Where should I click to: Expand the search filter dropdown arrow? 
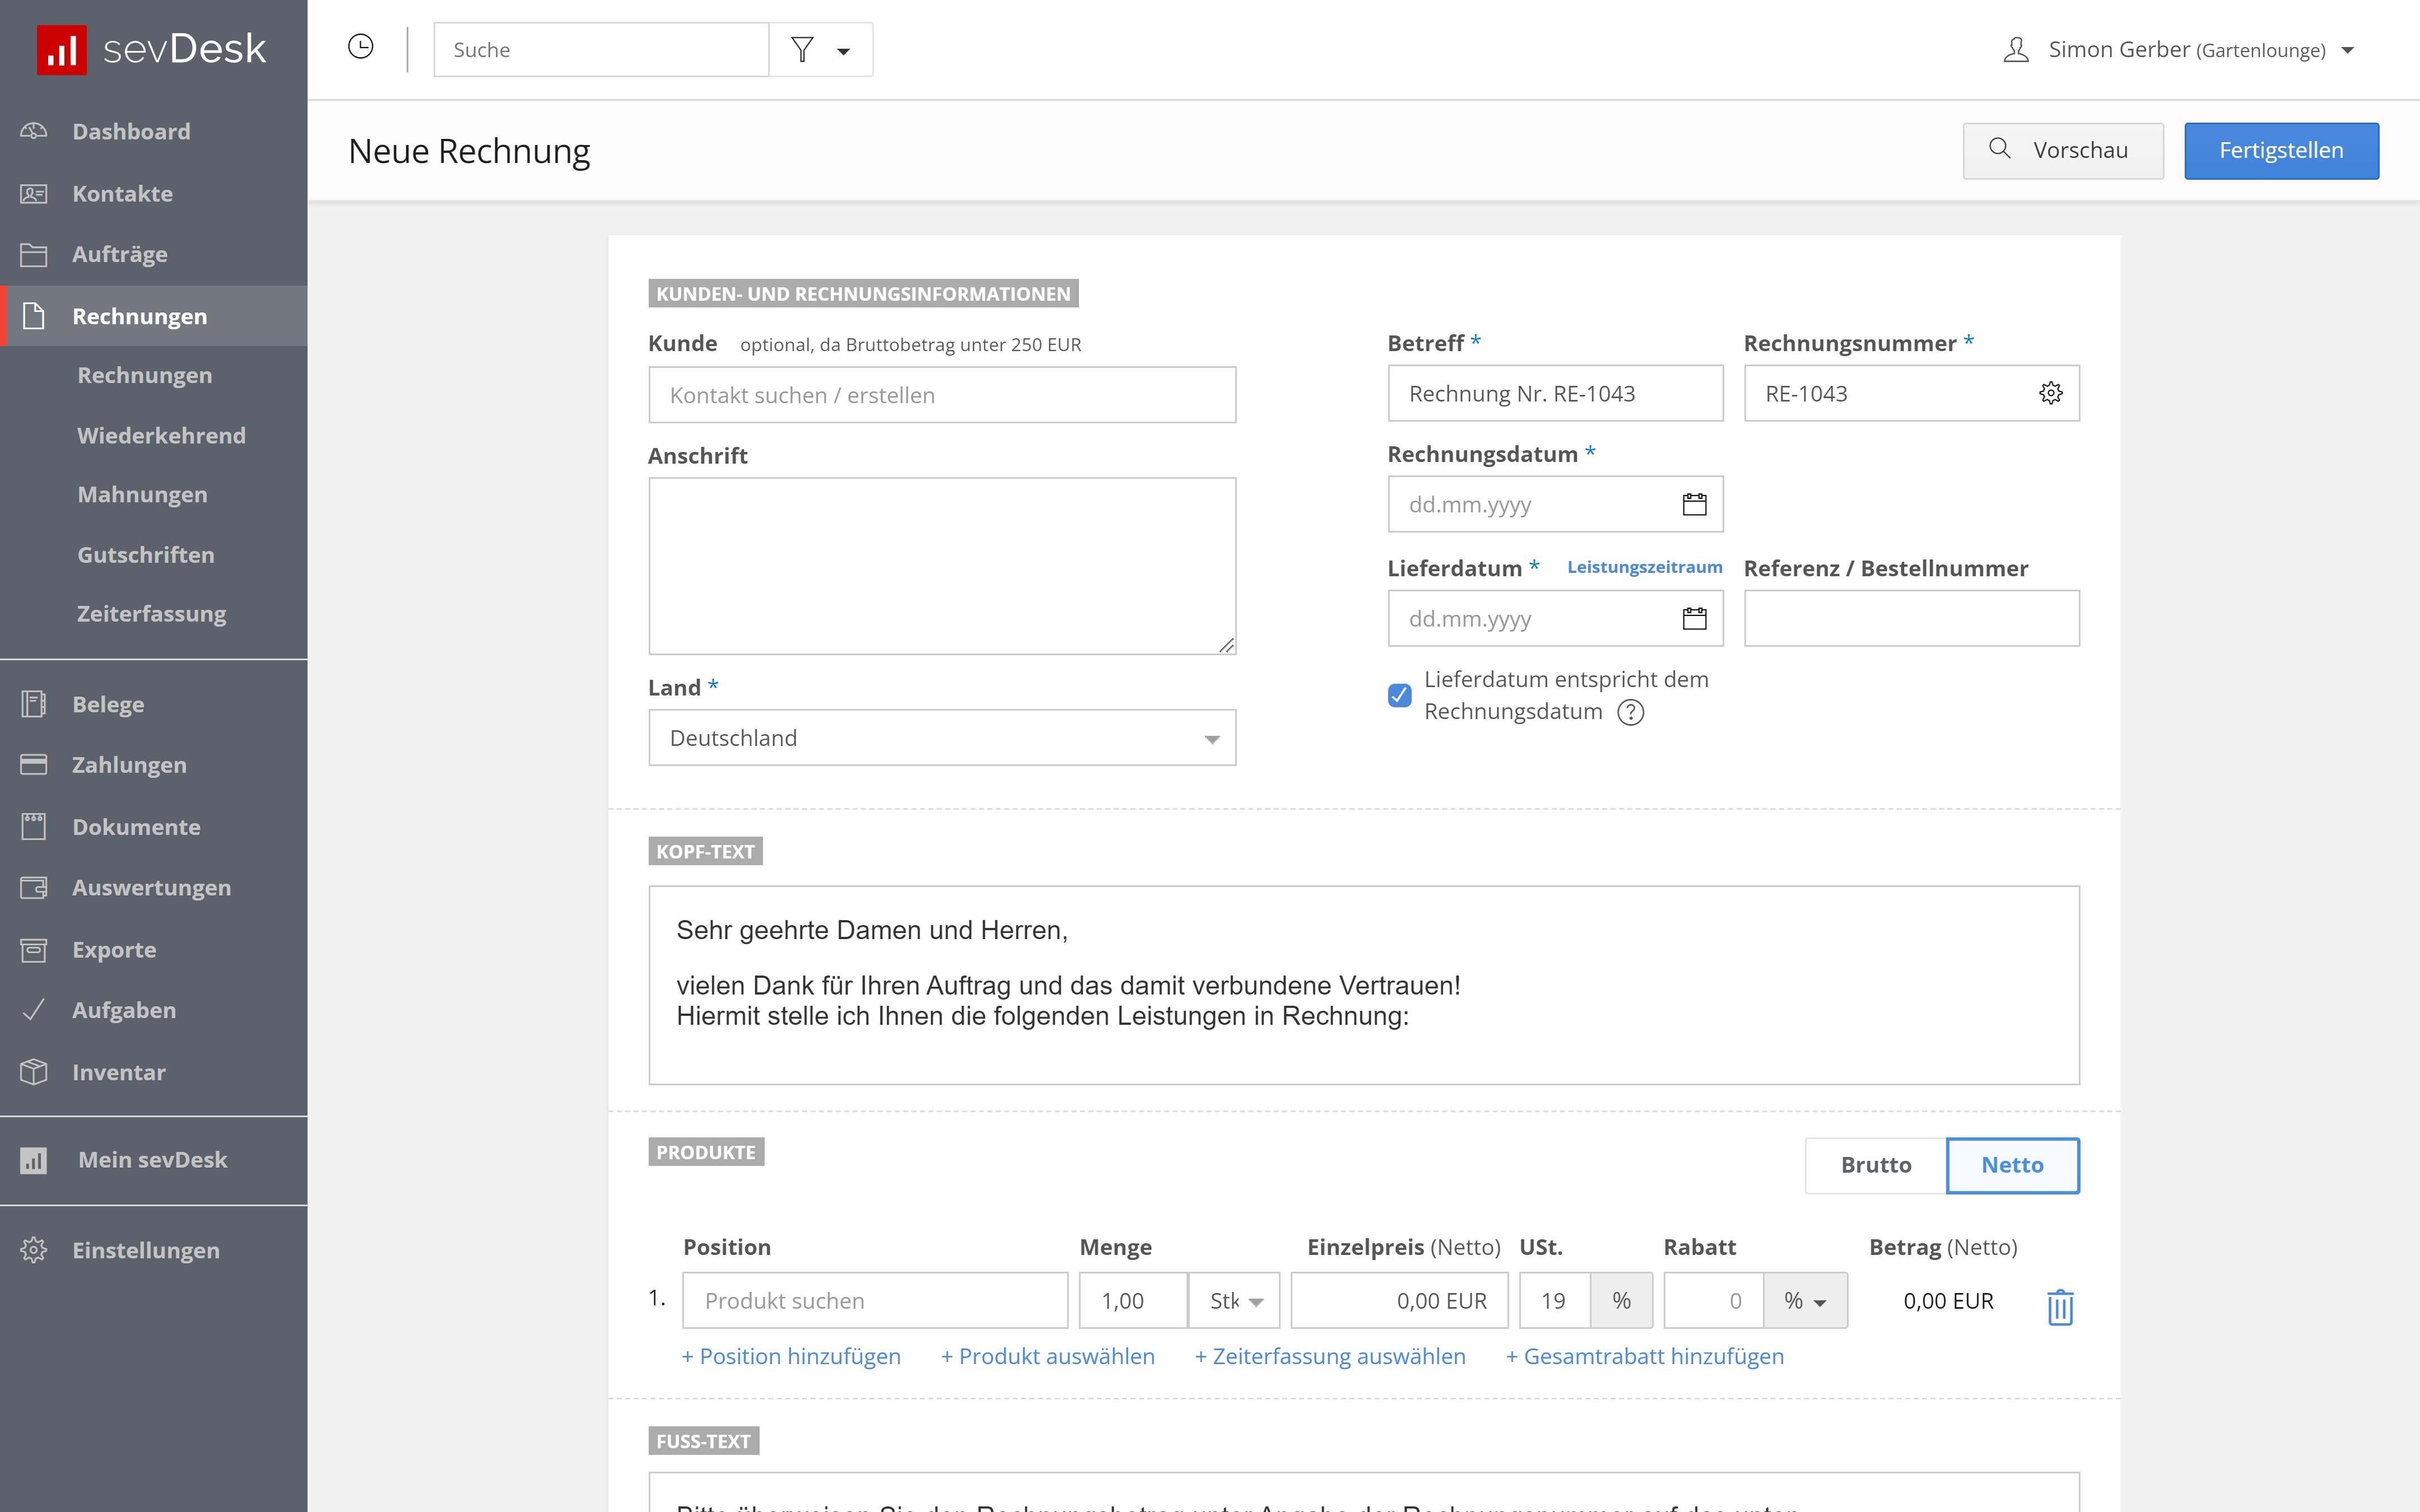pos(843,51)
